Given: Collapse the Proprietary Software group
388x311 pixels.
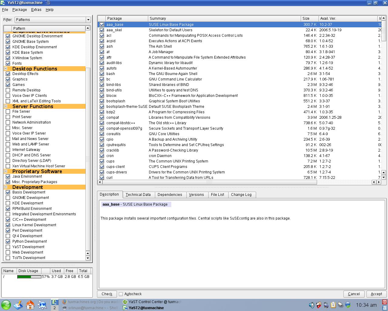Looking at the screenshot, I should tap(5, 171).
